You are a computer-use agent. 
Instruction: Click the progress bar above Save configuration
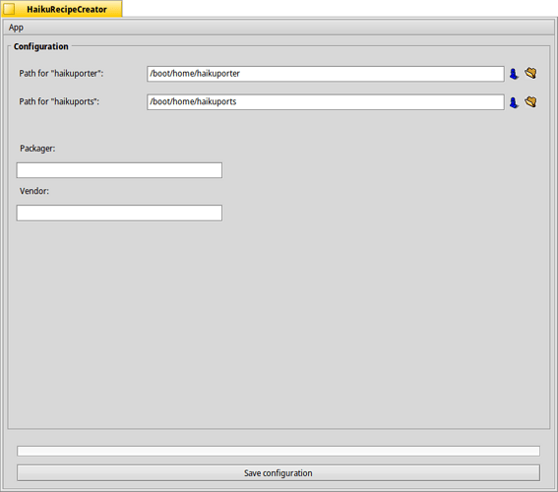tap(279, 451)
